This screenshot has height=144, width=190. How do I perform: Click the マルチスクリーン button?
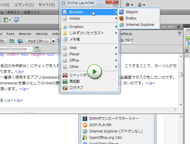coord(38,41)
